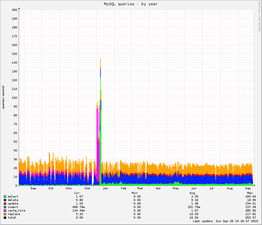Click the cache_hits max value 385.90
Screen dimensions: 262x225
pyautogui.click(x=251, y=211)
